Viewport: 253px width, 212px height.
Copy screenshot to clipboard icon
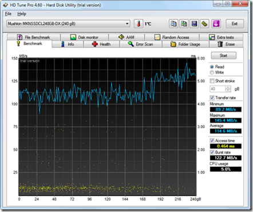click(184, 24)
